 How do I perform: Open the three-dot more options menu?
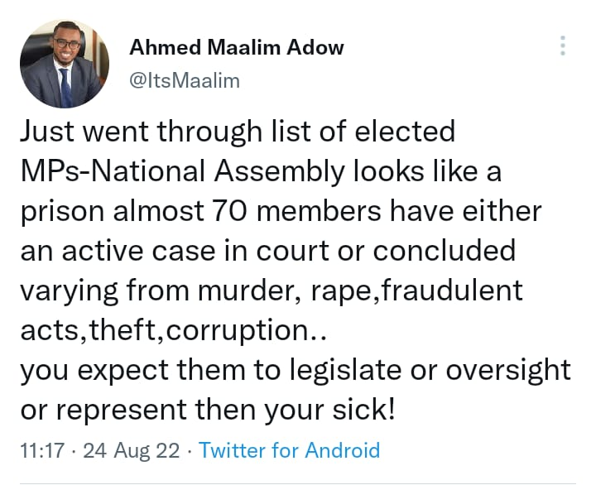(563, 46)
